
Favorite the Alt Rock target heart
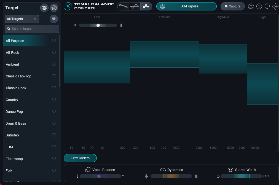[x=54, y=52]
